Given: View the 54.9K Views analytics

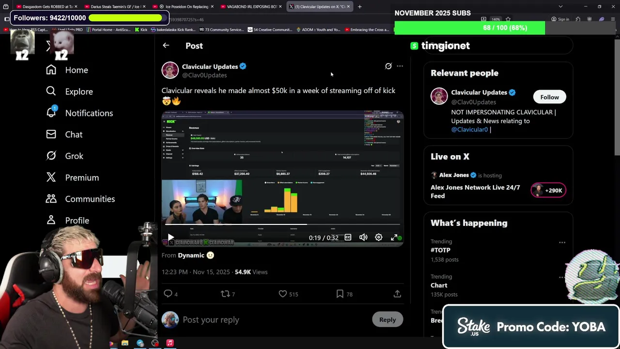Looking at the screenshot, I should pos(251,272).
